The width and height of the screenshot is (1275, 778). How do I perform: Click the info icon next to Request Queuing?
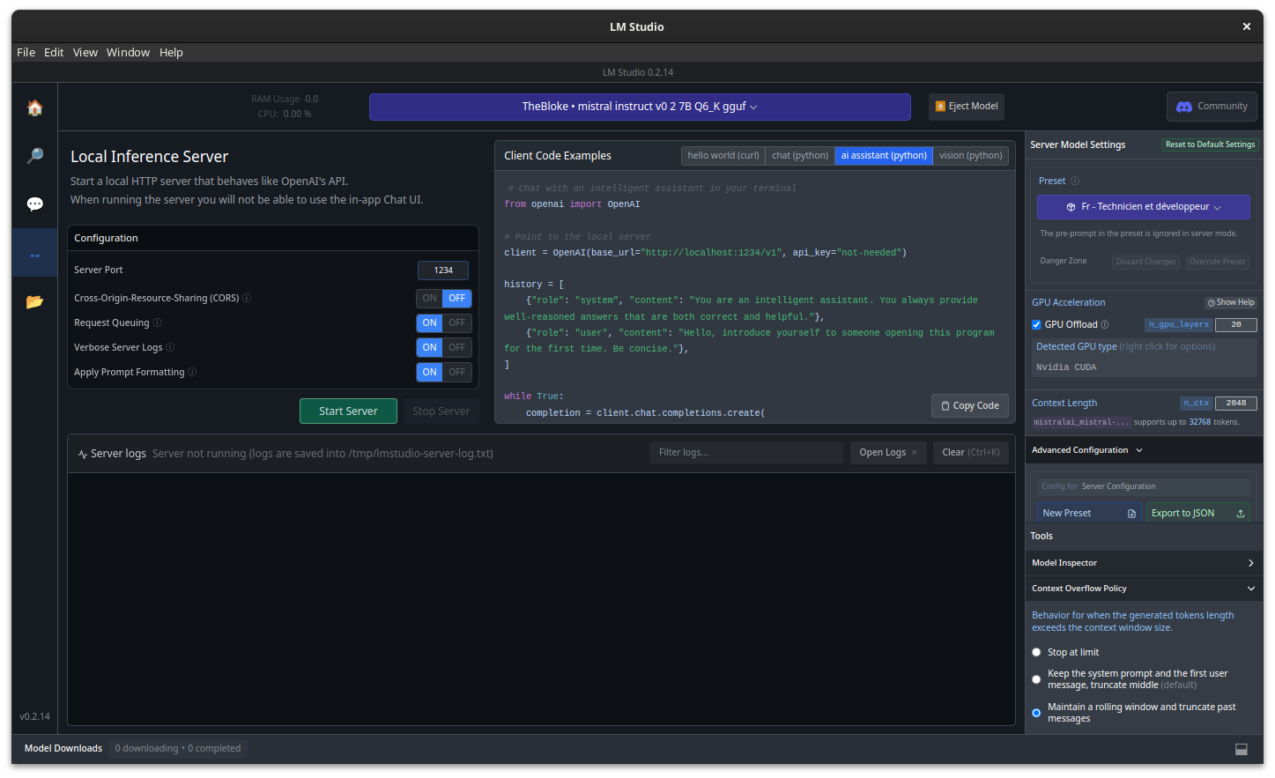pos(157,322)
